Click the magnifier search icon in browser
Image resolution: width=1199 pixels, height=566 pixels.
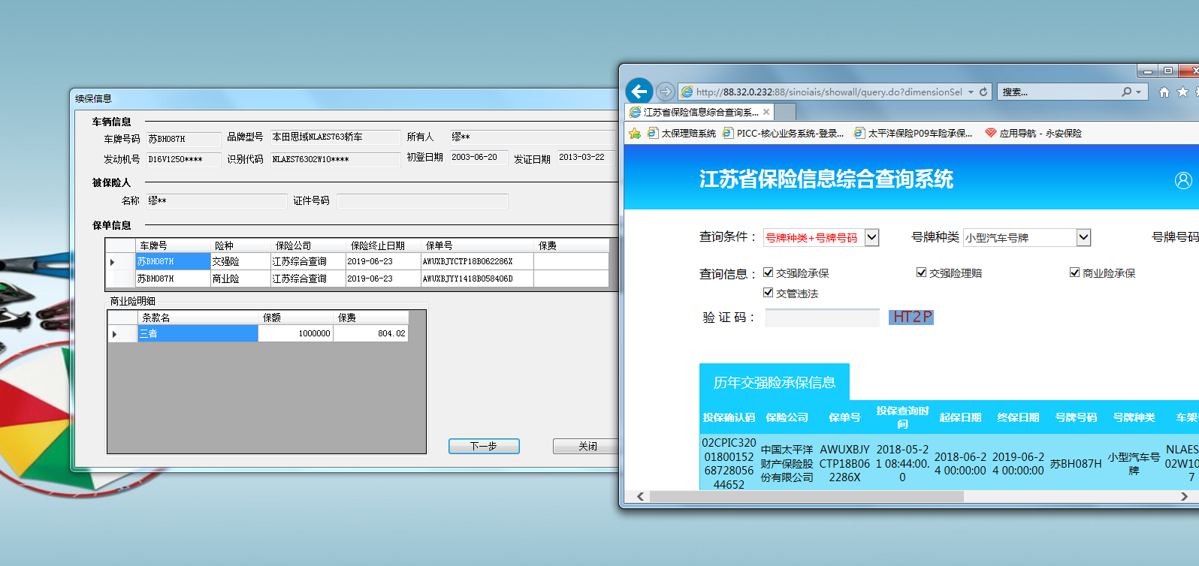[1126, 92]
